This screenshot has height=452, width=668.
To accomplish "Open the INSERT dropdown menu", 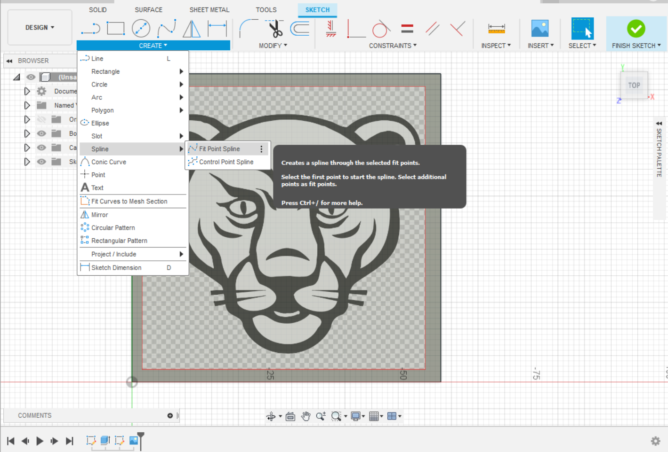I will pyautogui.click(x=540, y=46).
